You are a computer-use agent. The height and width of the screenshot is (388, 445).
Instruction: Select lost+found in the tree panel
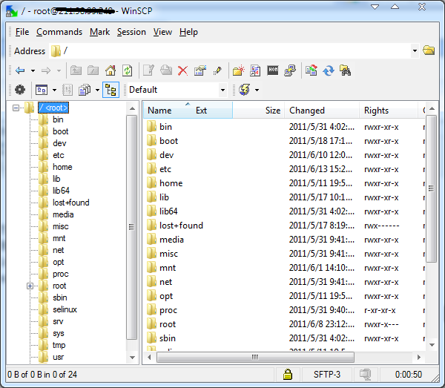tap(71, 203)
